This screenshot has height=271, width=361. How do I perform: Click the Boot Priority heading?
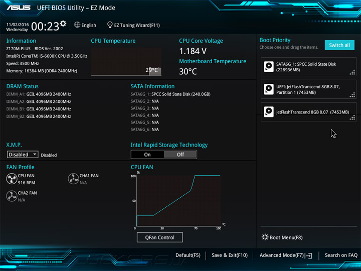(275, 40)
